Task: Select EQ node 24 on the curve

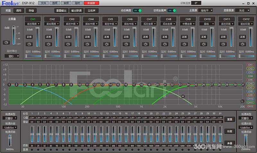Action: point(188,85)
